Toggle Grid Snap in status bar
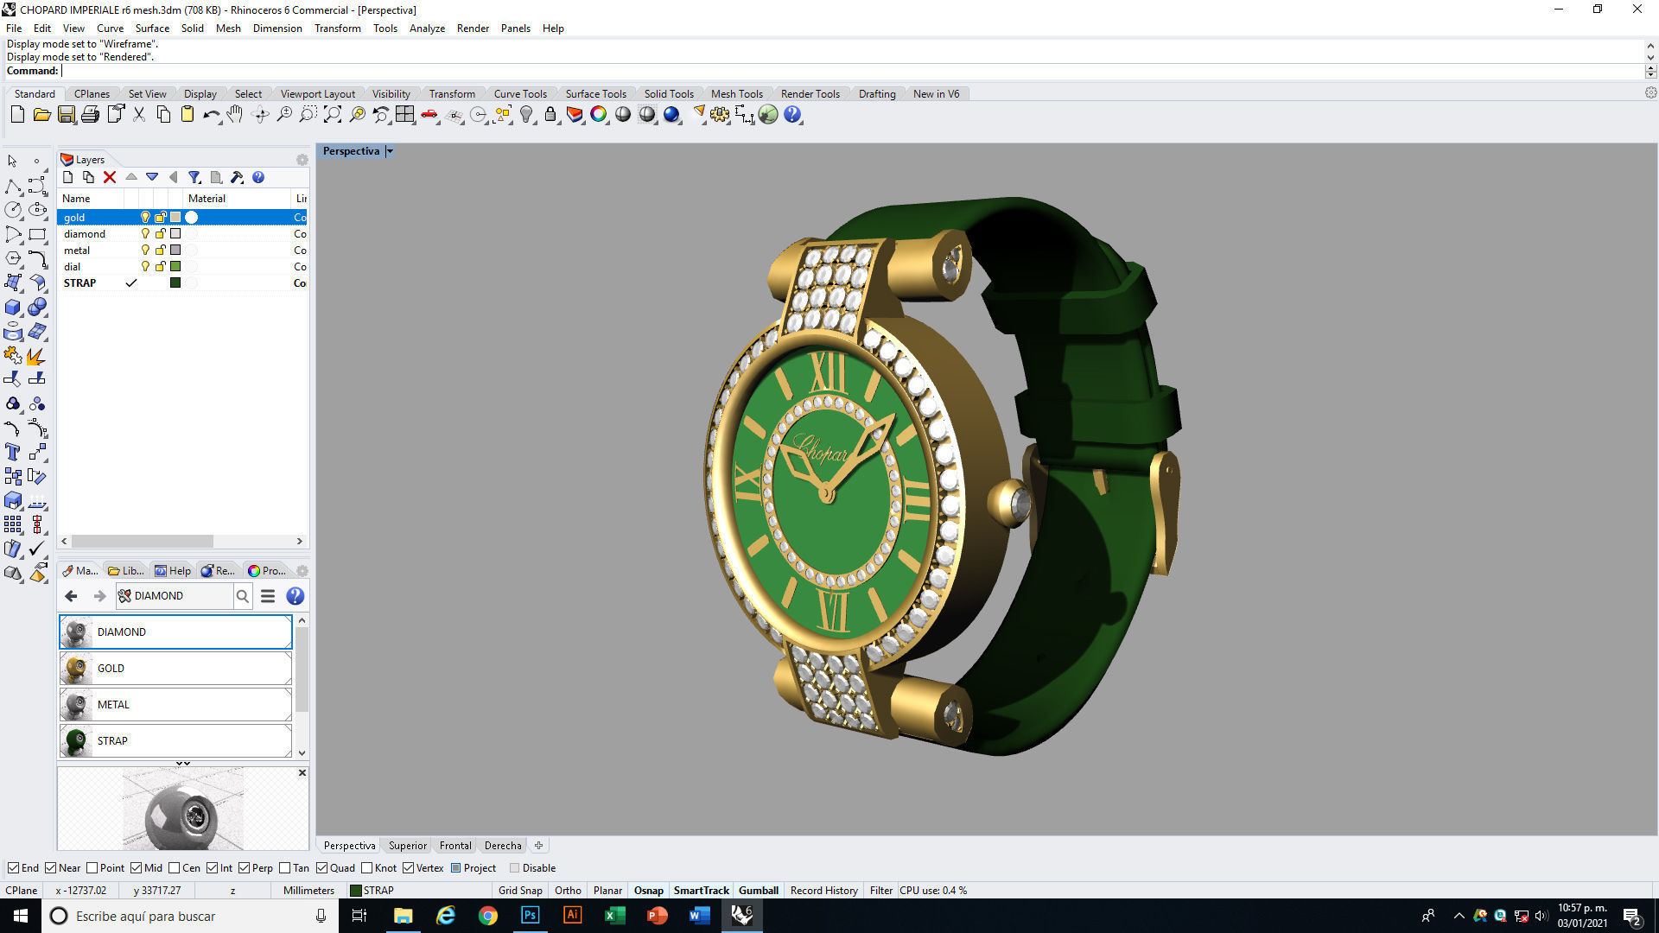This screenshot has width=1659, height=933. click(x=520, y=891)
